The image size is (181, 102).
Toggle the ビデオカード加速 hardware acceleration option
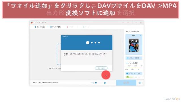134,73
